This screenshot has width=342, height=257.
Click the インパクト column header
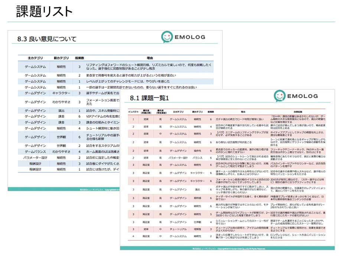(133, 112)
